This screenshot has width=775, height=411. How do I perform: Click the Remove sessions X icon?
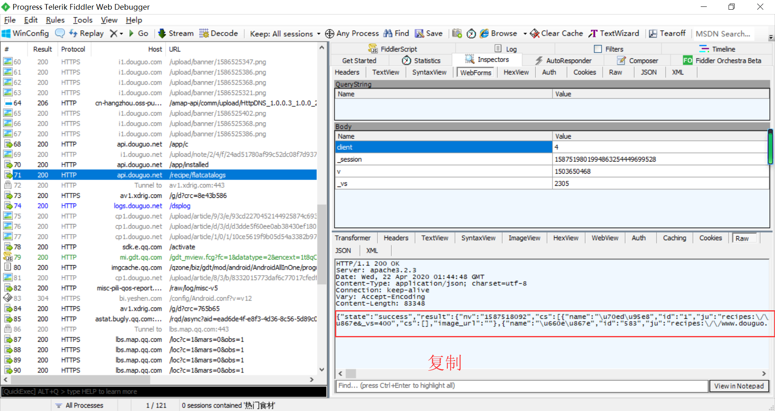114,33
